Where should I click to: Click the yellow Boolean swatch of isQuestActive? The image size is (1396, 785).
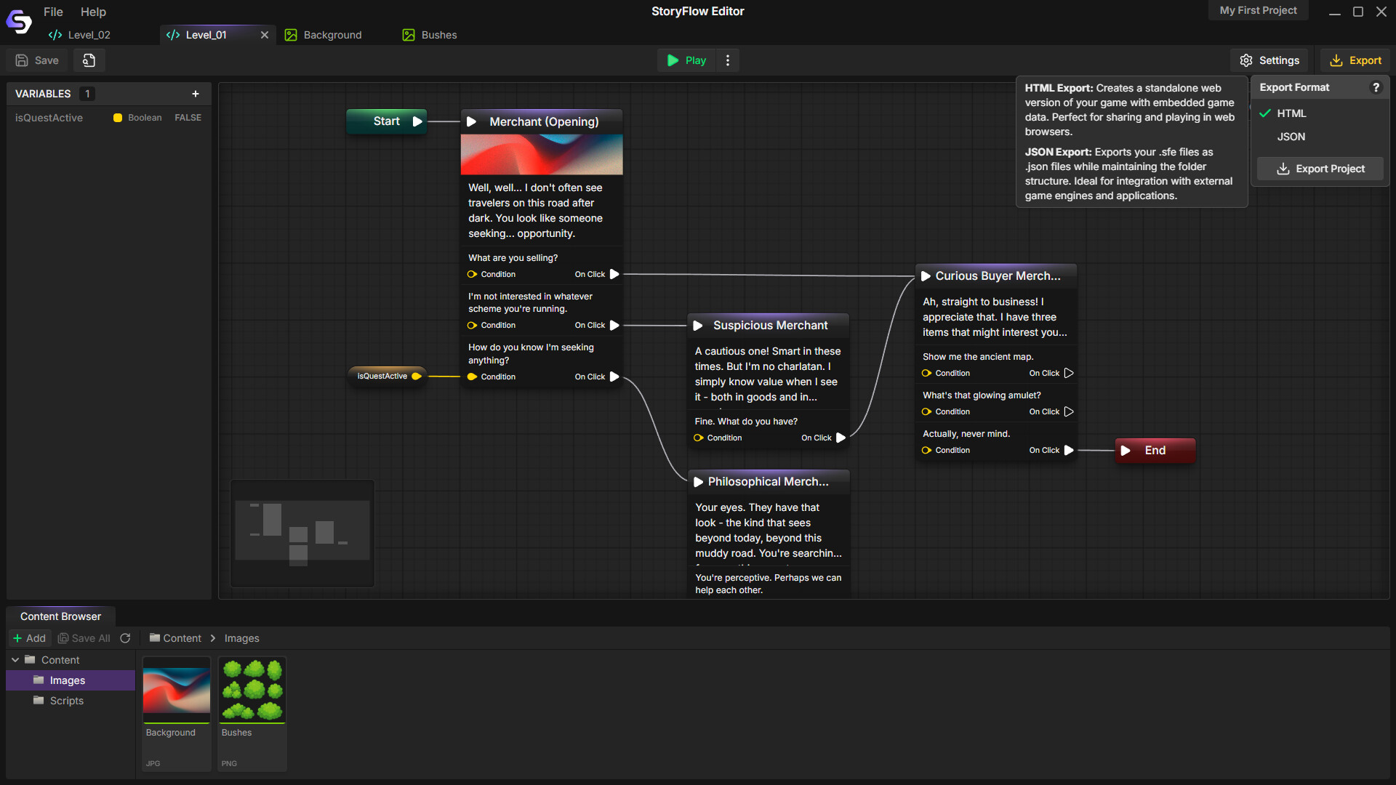point(118,118)
